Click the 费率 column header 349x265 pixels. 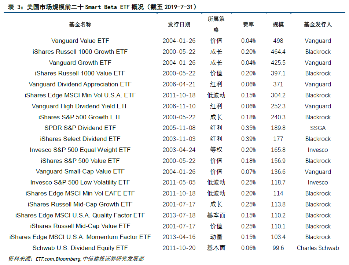pyautogui.click(x=248, y=24)
